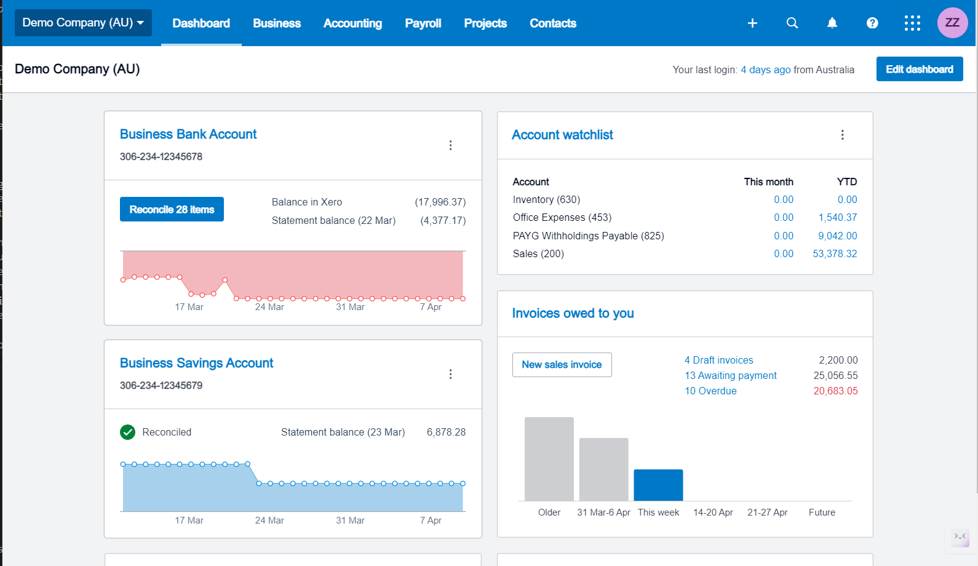The image size is (978, 566).
Task: Click the draft amount 2,200.00
Action: click(838, 360)
